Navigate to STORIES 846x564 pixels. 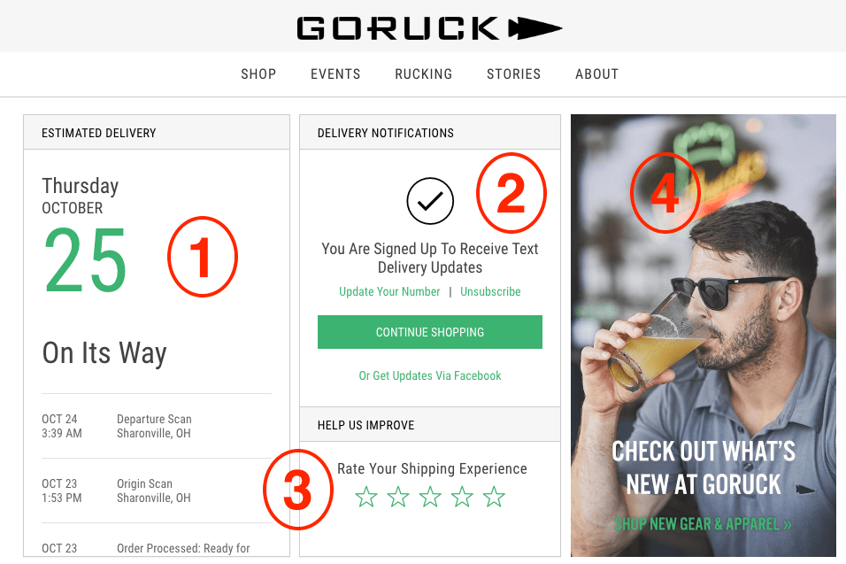[513, 74]
